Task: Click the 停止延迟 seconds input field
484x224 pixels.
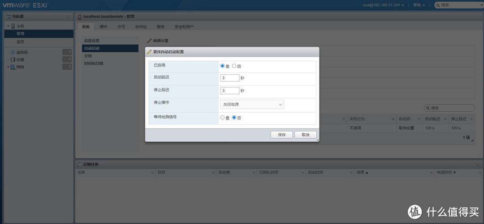Action: coord(230,91)
